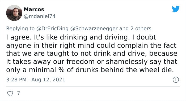Click the word "shamelessly" in the tweet
Screen dimensions: 186x101
tap(127, 62)
